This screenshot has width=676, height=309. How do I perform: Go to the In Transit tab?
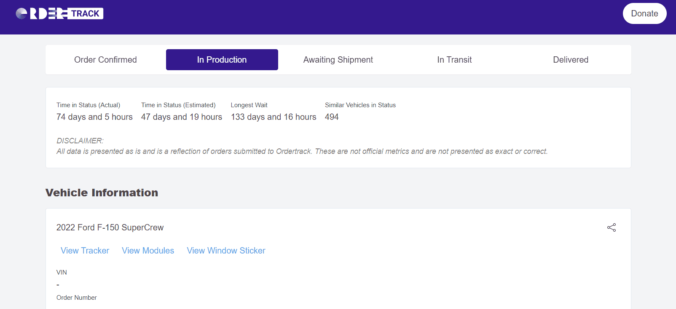[454, 60]
